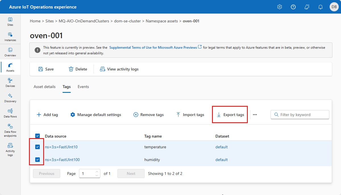Viewport: 341px width, 195px height.
Task: Open the notifications bell icon
Action: tap(321, 7)
